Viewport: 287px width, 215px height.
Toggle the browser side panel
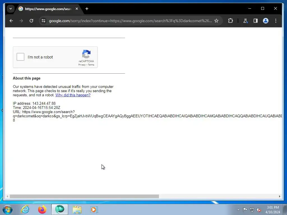[256, 21]
